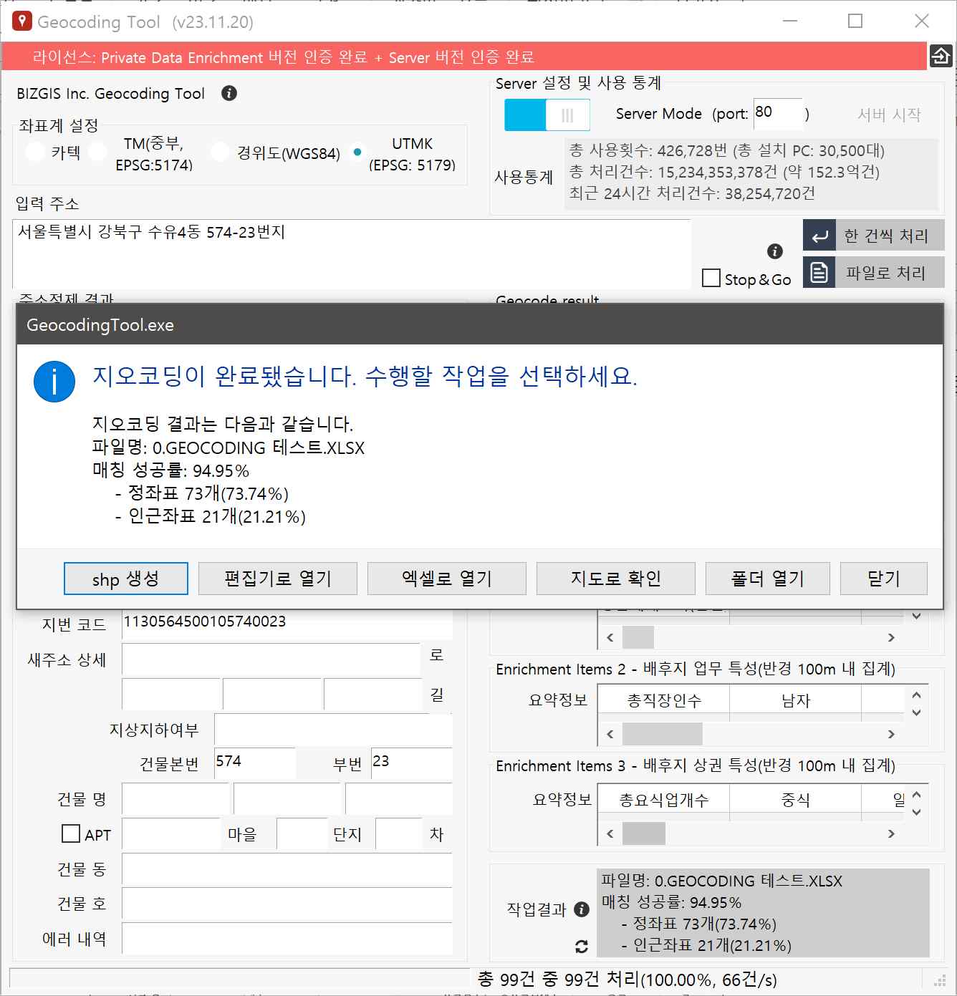Click left scroll arrow in Enrichment Items 1 table
The width and height of the screenshot is (957, 996).
click(x=610, y=637)
